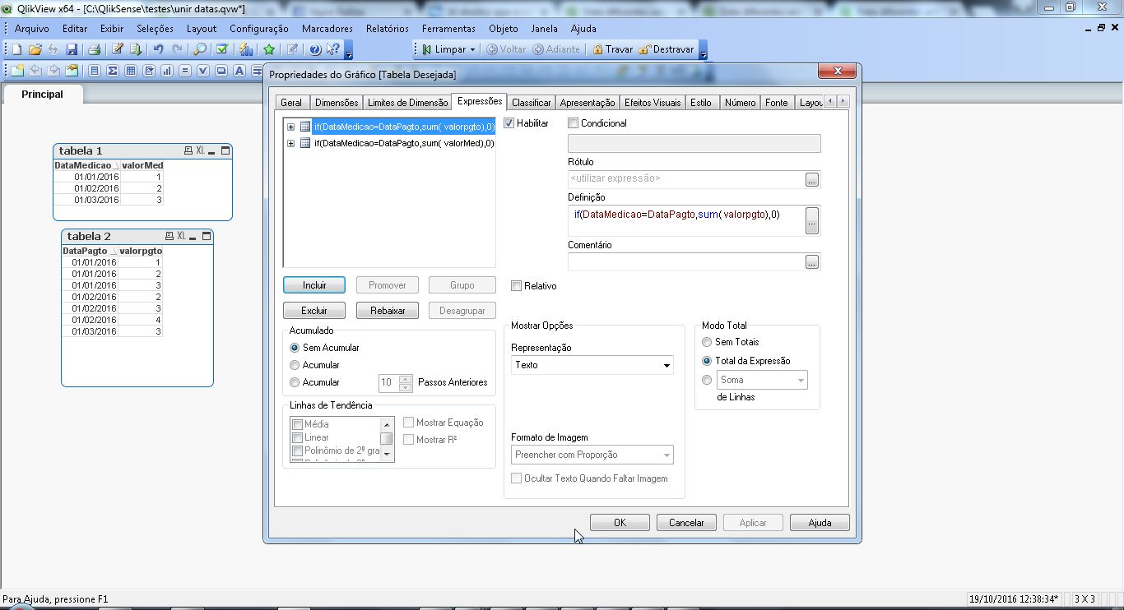Screen dimensions: 1124x610
Task: Click the Create Text Object A icon
Action: pyautogui.click(x=239, y=71)
